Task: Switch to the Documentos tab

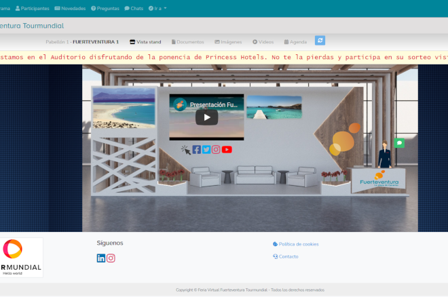Action: (187, 41)
